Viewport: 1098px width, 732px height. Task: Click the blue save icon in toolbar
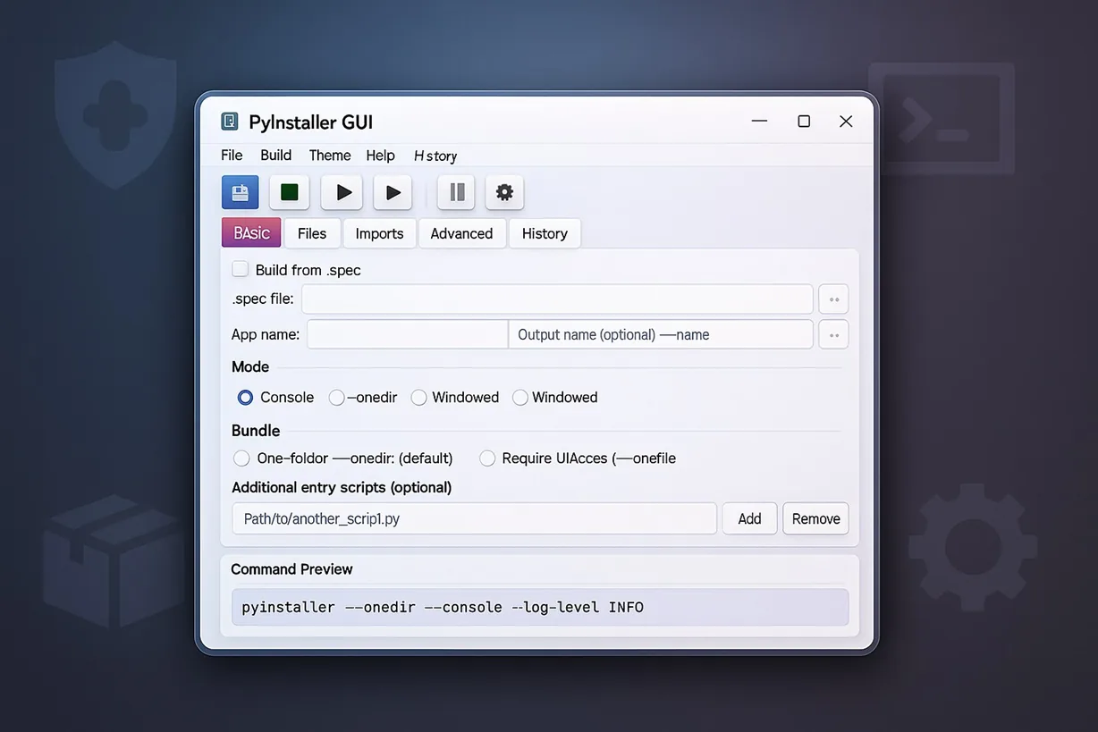240,192
